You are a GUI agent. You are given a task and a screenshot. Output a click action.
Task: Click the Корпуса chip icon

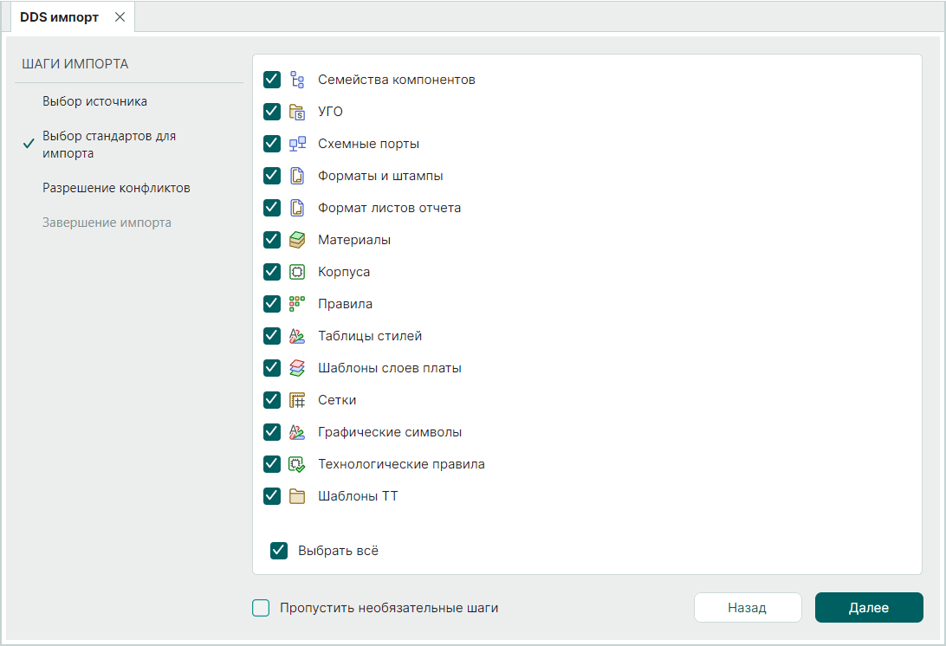coord(297,272)
